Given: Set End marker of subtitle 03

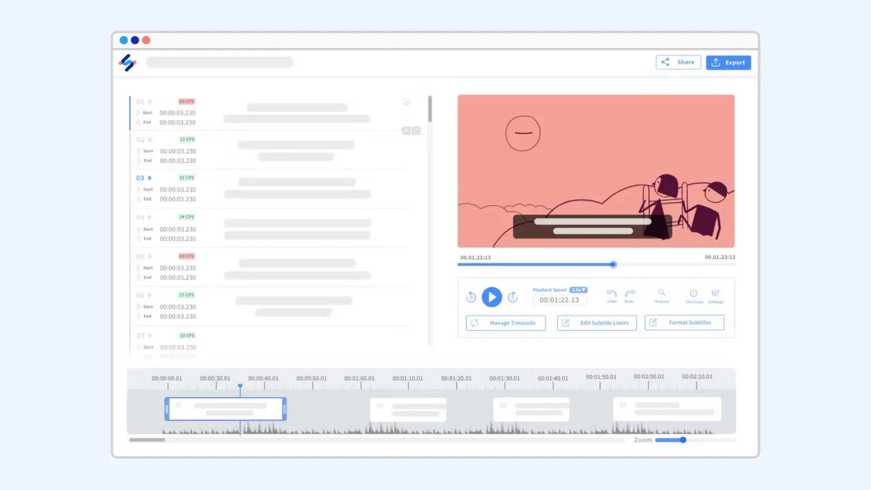Looking at the screenshot, I should tap(138, 199).
